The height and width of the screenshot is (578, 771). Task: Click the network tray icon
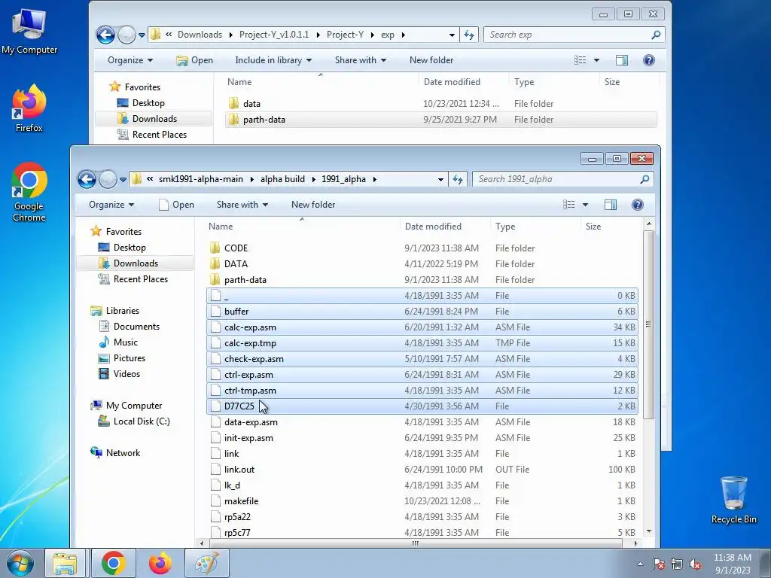(x=677, y=564)
